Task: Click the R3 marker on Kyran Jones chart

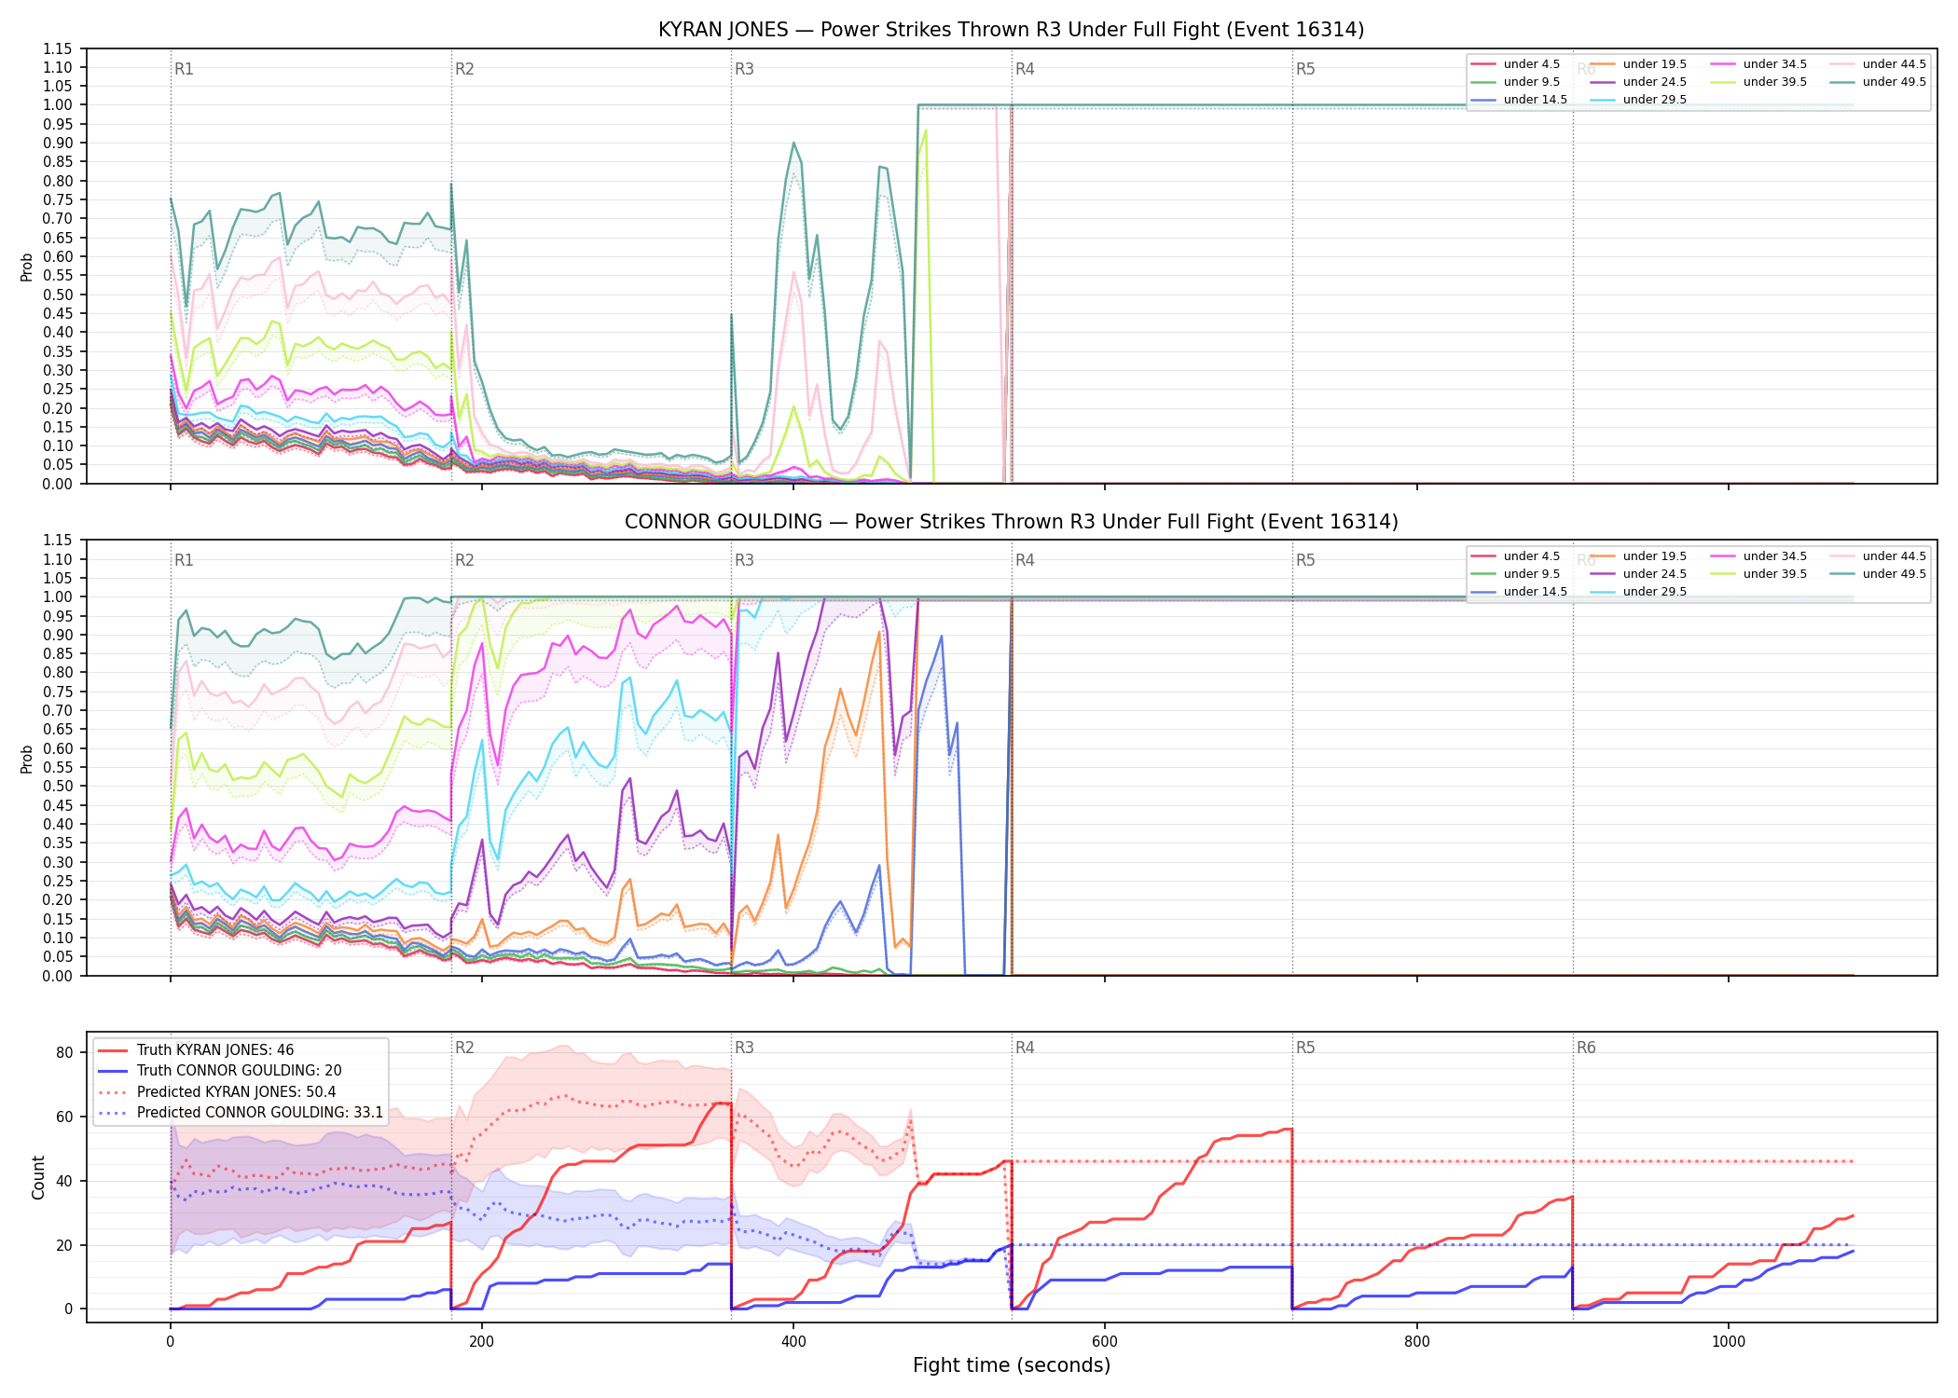Action: (x=744, y=69)
